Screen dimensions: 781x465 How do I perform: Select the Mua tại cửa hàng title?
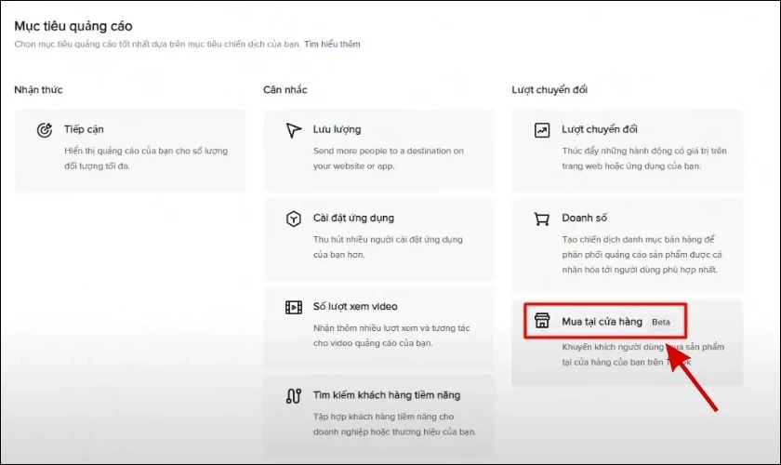coord(602,322)
